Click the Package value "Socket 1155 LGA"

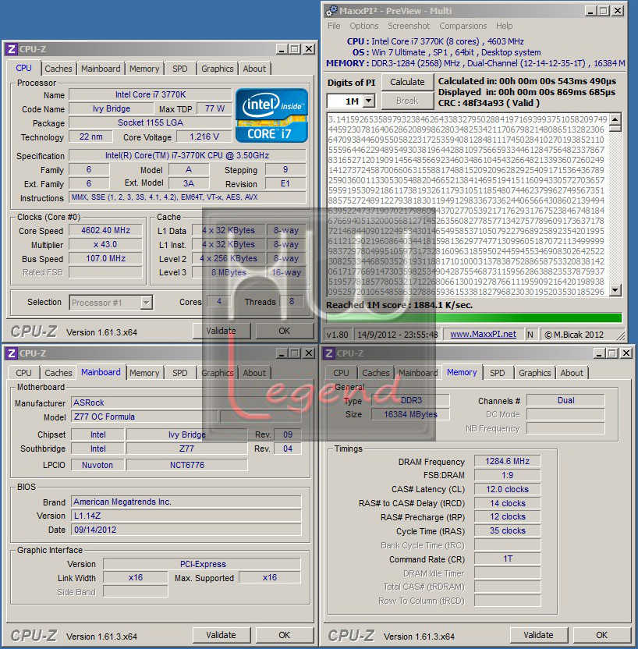tap(151, 123)
